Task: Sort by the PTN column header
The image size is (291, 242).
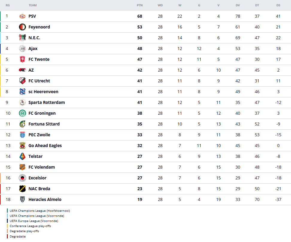Action: (x=140, y=5)
